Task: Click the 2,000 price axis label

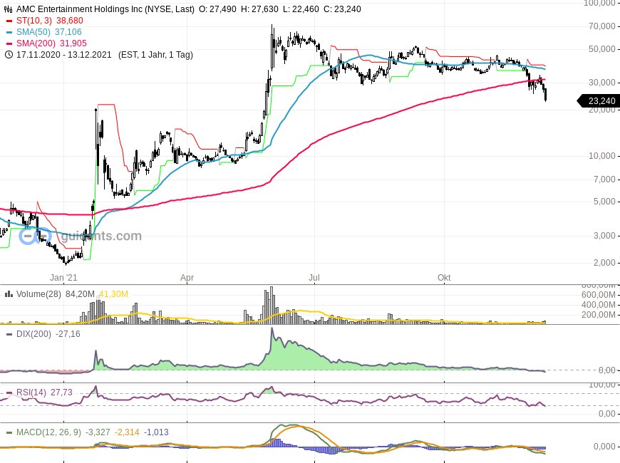Action: point(604,263)
